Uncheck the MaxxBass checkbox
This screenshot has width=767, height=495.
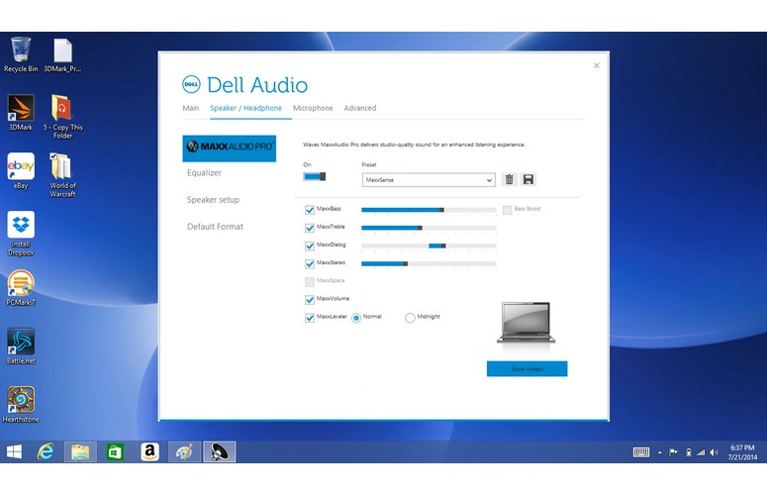[310, 210]
